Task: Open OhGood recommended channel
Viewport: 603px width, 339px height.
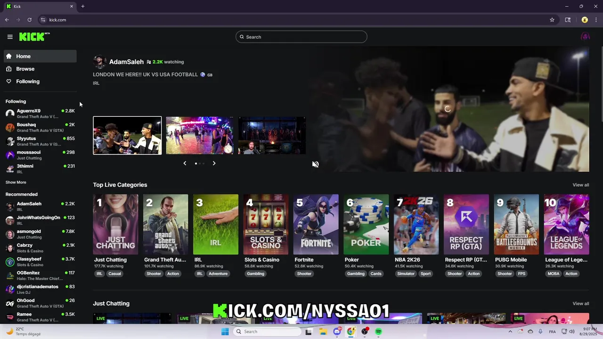Action: tap(40, 303)
